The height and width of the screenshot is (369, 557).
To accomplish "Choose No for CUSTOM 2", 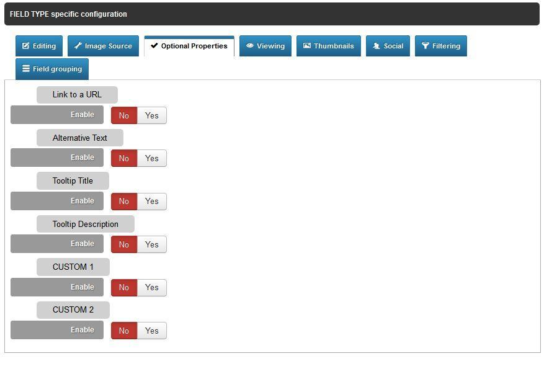I will point(124,331).
